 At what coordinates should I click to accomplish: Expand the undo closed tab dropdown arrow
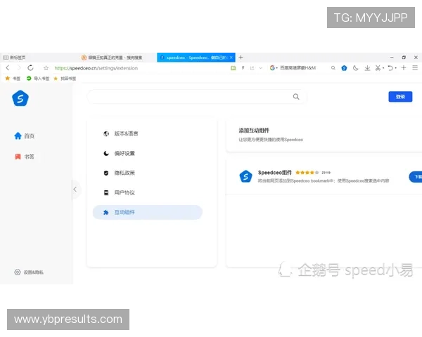(395, 68)
